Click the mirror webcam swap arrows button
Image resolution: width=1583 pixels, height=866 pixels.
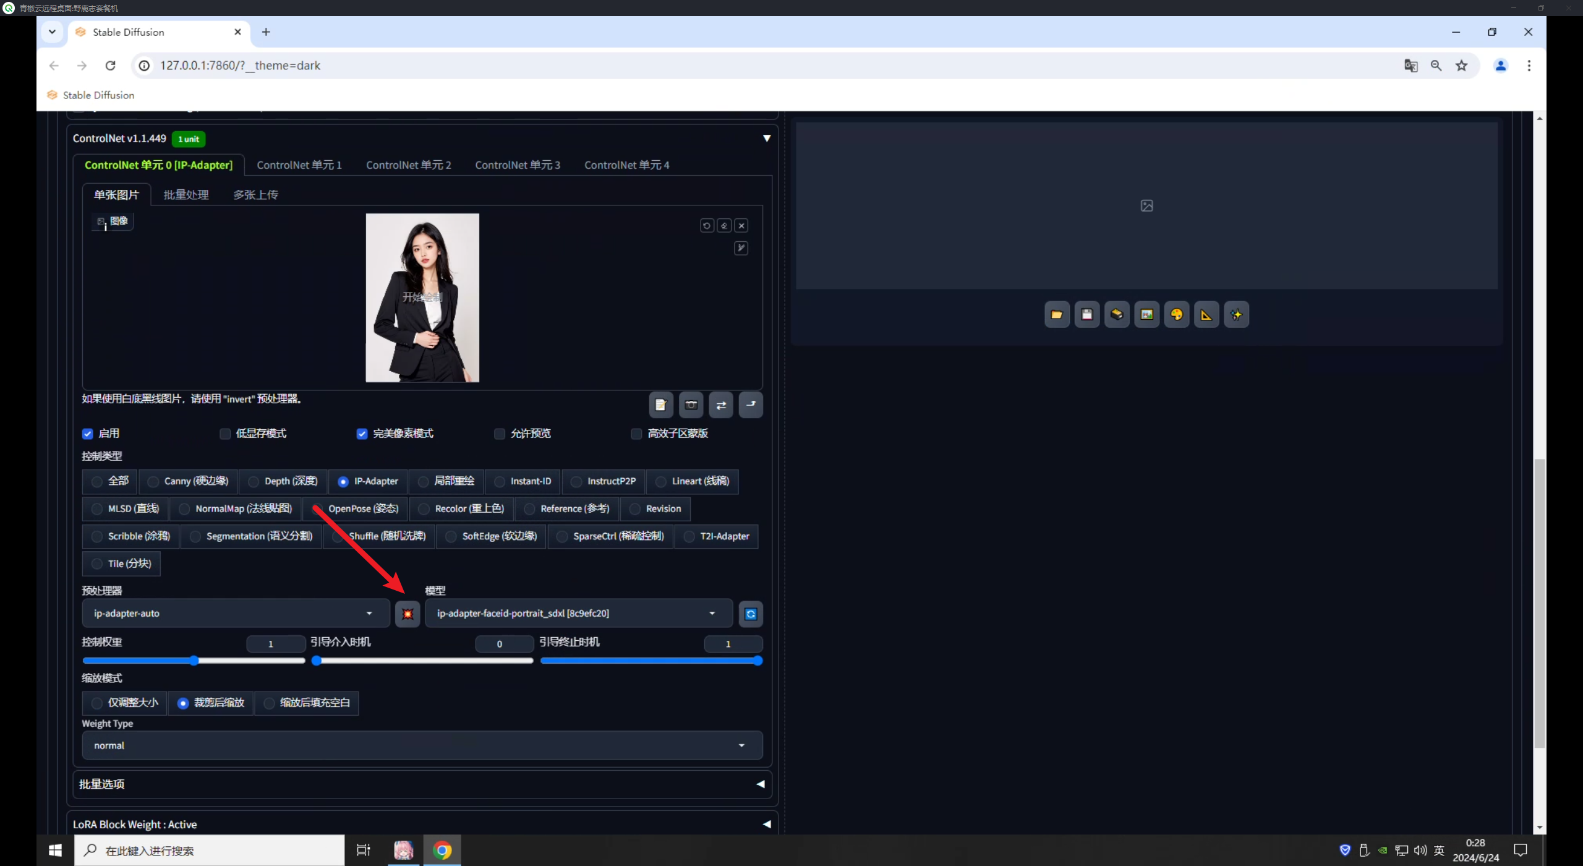point(721,405)
